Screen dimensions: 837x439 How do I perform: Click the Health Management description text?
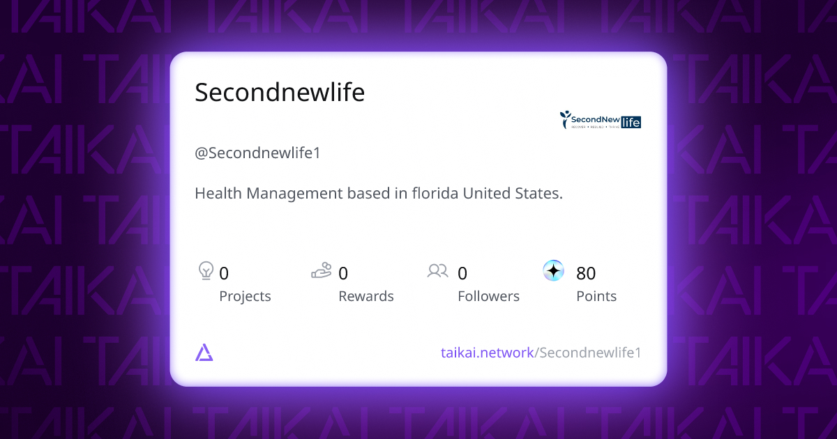point(378,194)
